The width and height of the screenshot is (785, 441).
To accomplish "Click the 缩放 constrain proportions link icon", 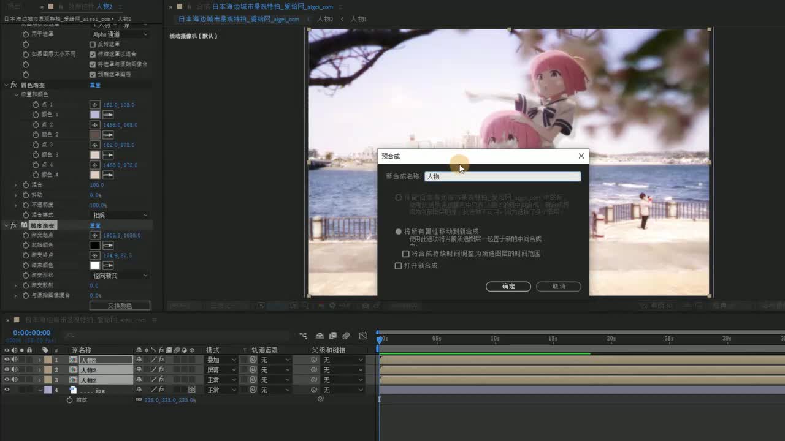I will point(139,400).
